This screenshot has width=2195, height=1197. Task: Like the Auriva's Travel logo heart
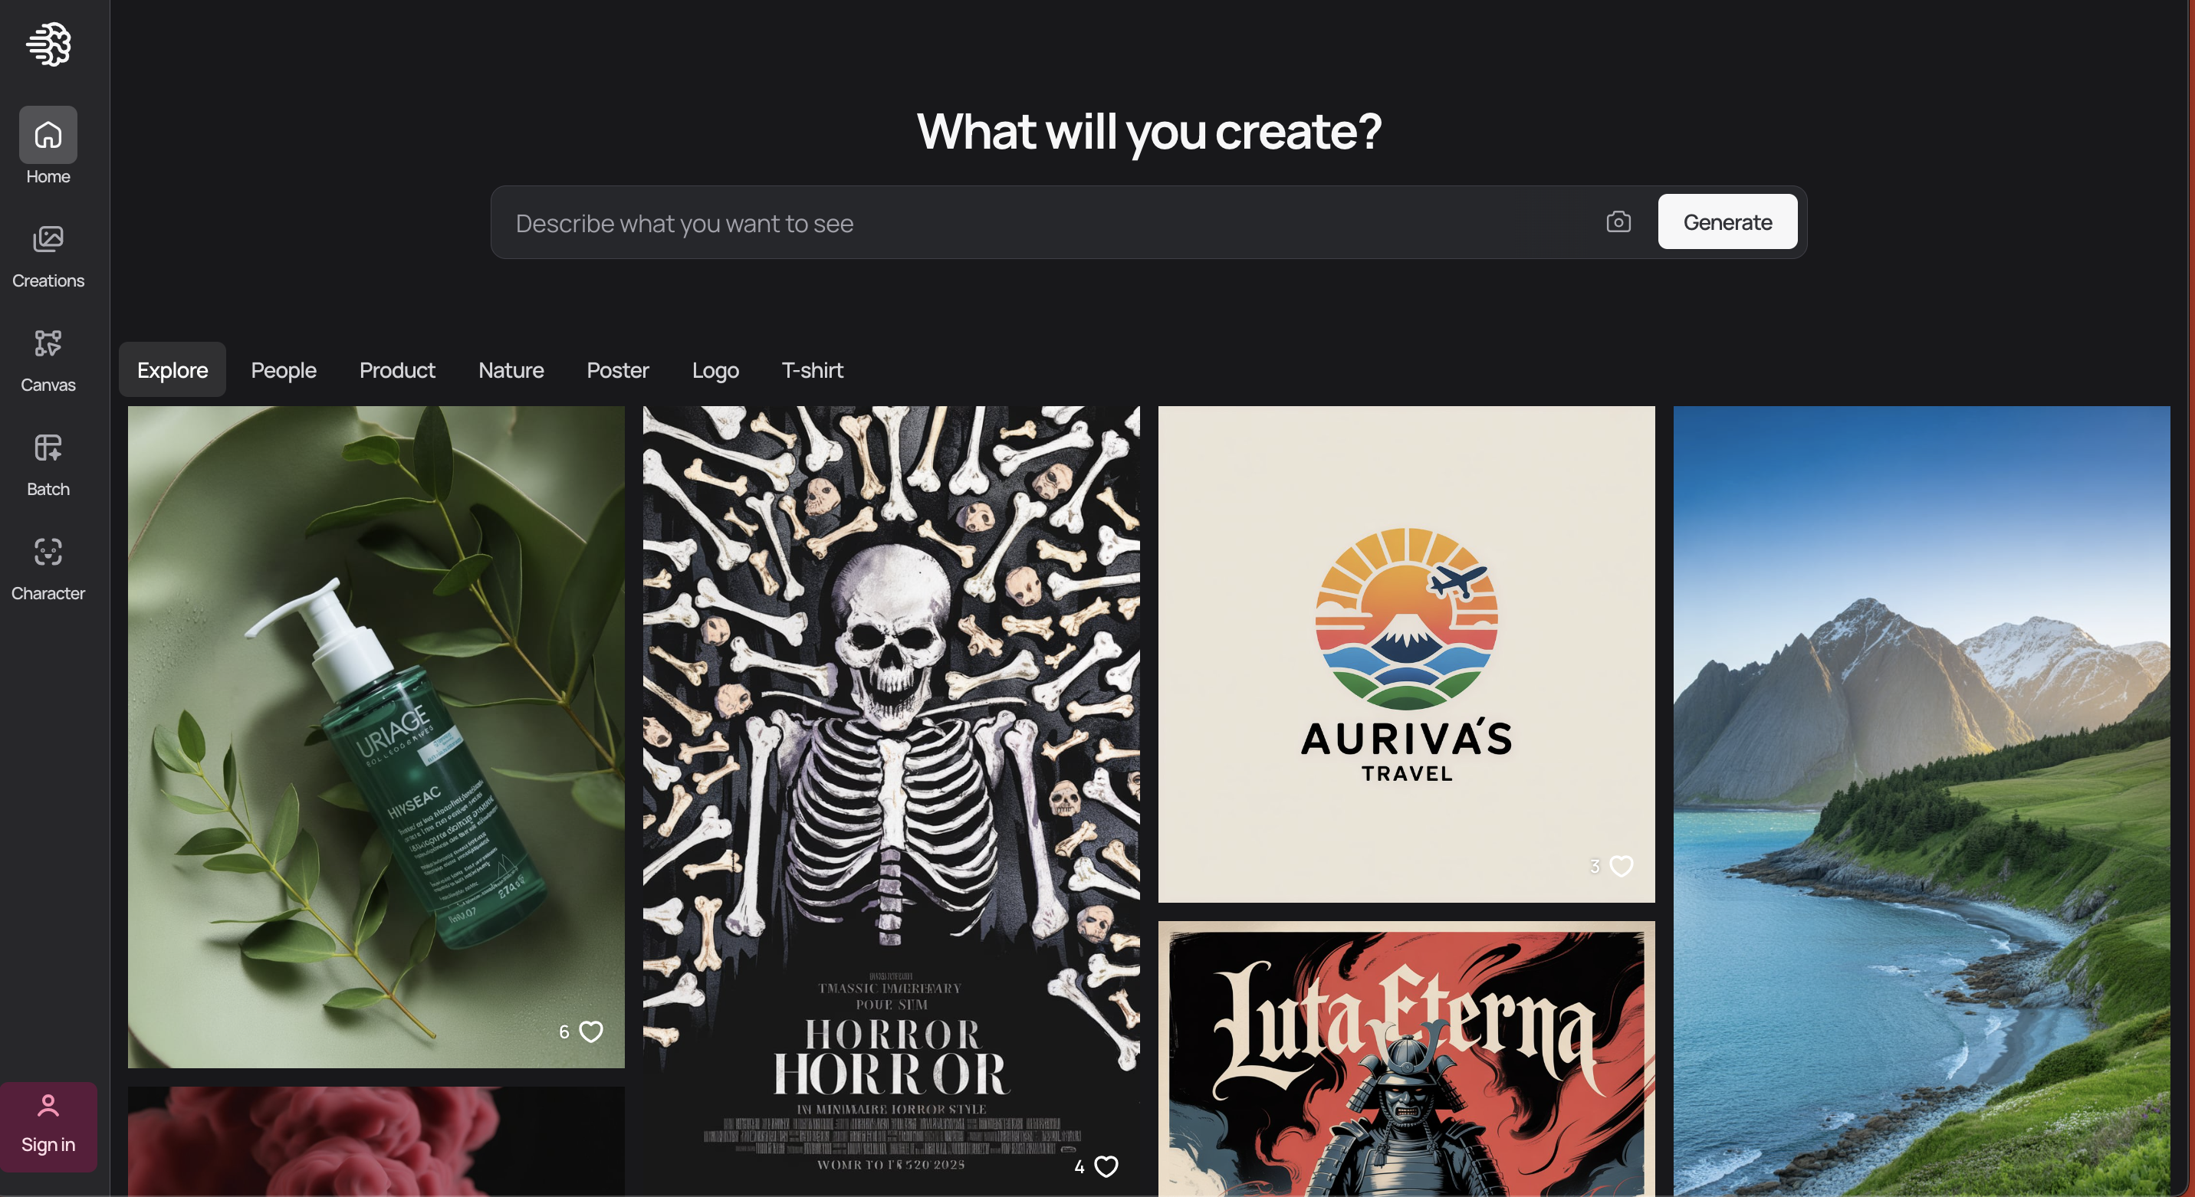(1621, 867)
